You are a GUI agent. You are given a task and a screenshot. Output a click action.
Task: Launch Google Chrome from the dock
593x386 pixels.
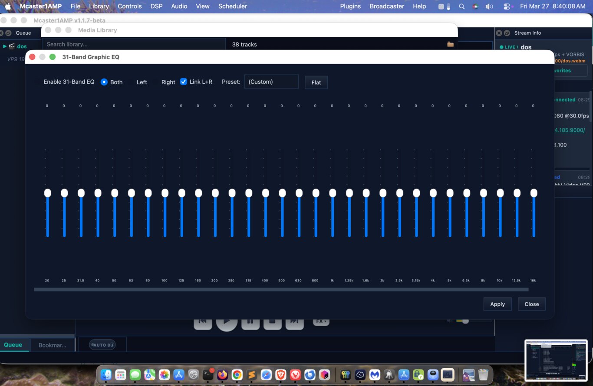237,375
